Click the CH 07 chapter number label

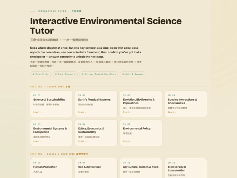(127, 124)
